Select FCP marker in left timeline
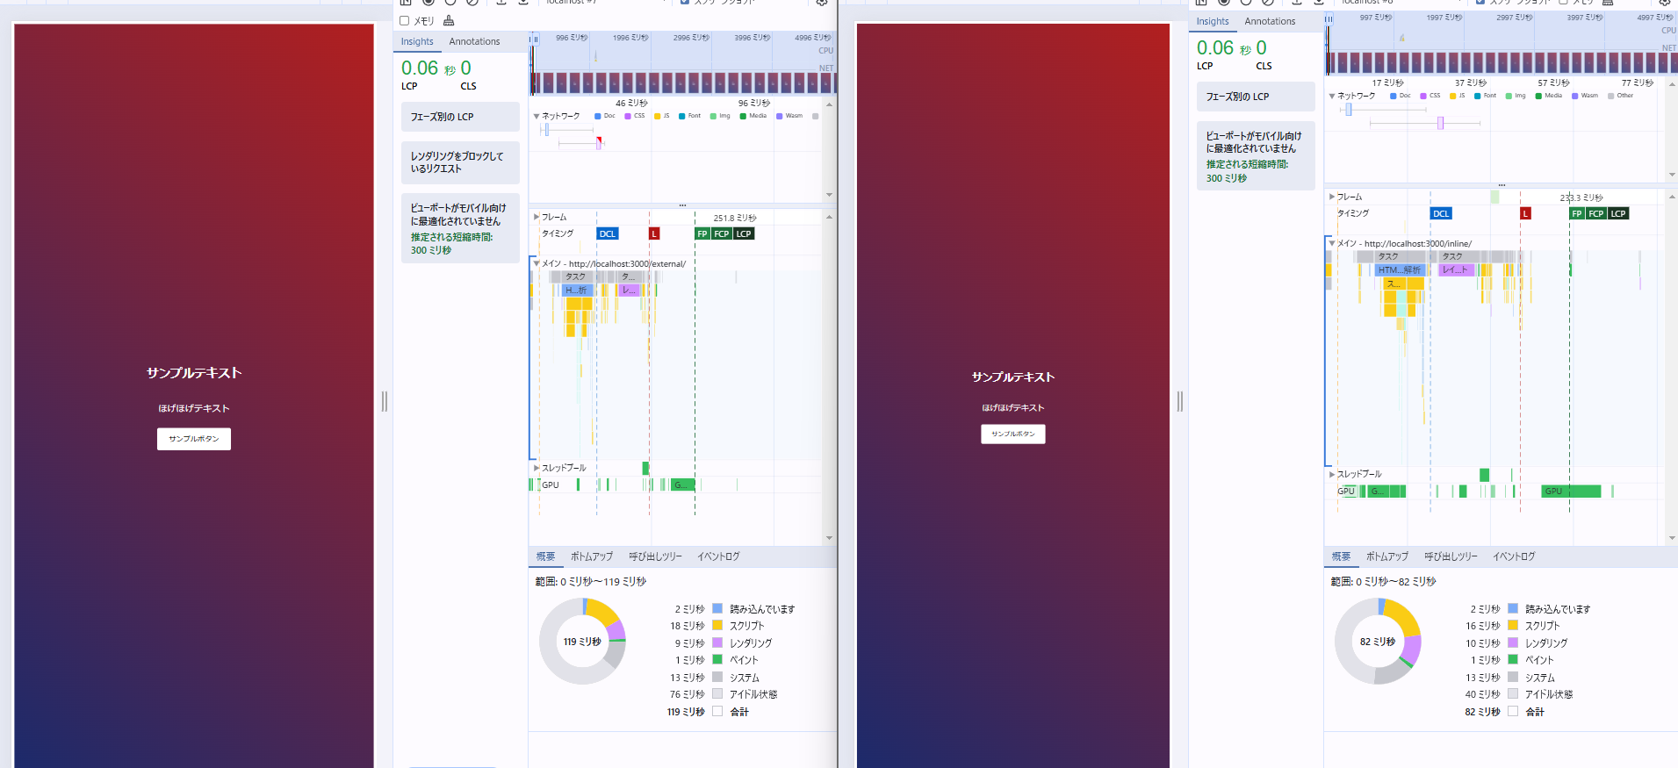This screenshot has width=1678, height=768. click(722, 233)
